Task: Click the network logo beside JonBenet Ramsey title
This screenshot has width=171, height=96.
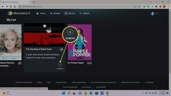Action: coord(20,63)
